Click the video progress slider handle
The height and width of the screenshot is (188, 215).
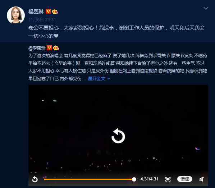134,179
